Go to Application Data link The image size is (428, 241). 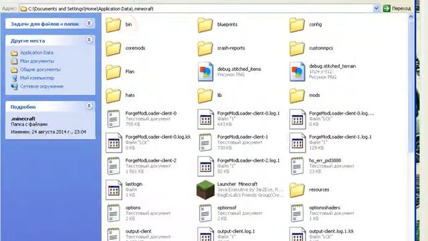(x=37, y=52)
